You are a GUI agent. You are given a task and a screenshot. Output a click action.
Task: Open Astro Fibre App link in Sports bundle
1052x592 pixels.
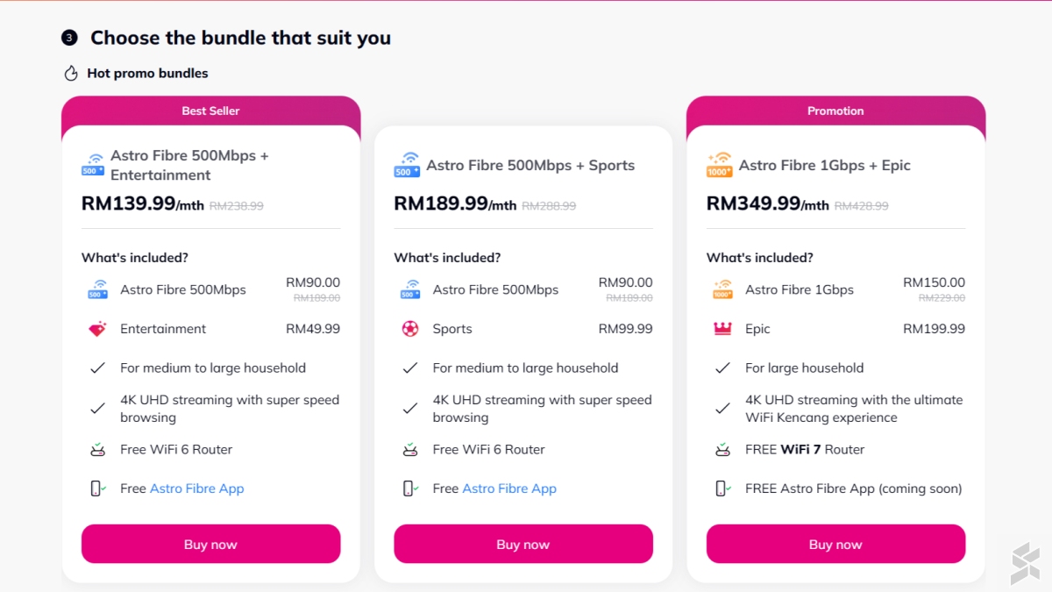(508, 489)
